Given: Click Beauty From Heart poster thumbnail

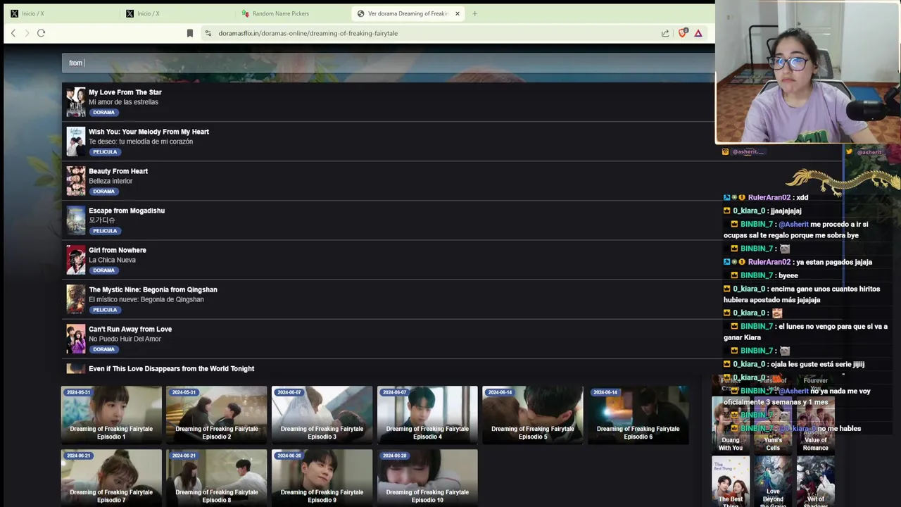Looking at the screenshot, I should point(76,181).
